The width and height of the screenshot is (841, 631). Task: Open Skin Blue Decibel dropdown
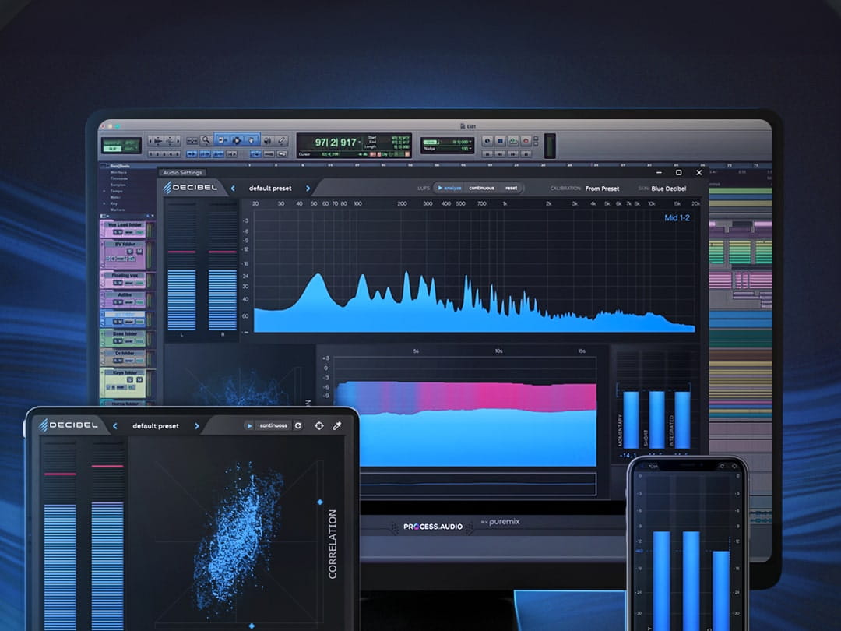tap(668, 189)
